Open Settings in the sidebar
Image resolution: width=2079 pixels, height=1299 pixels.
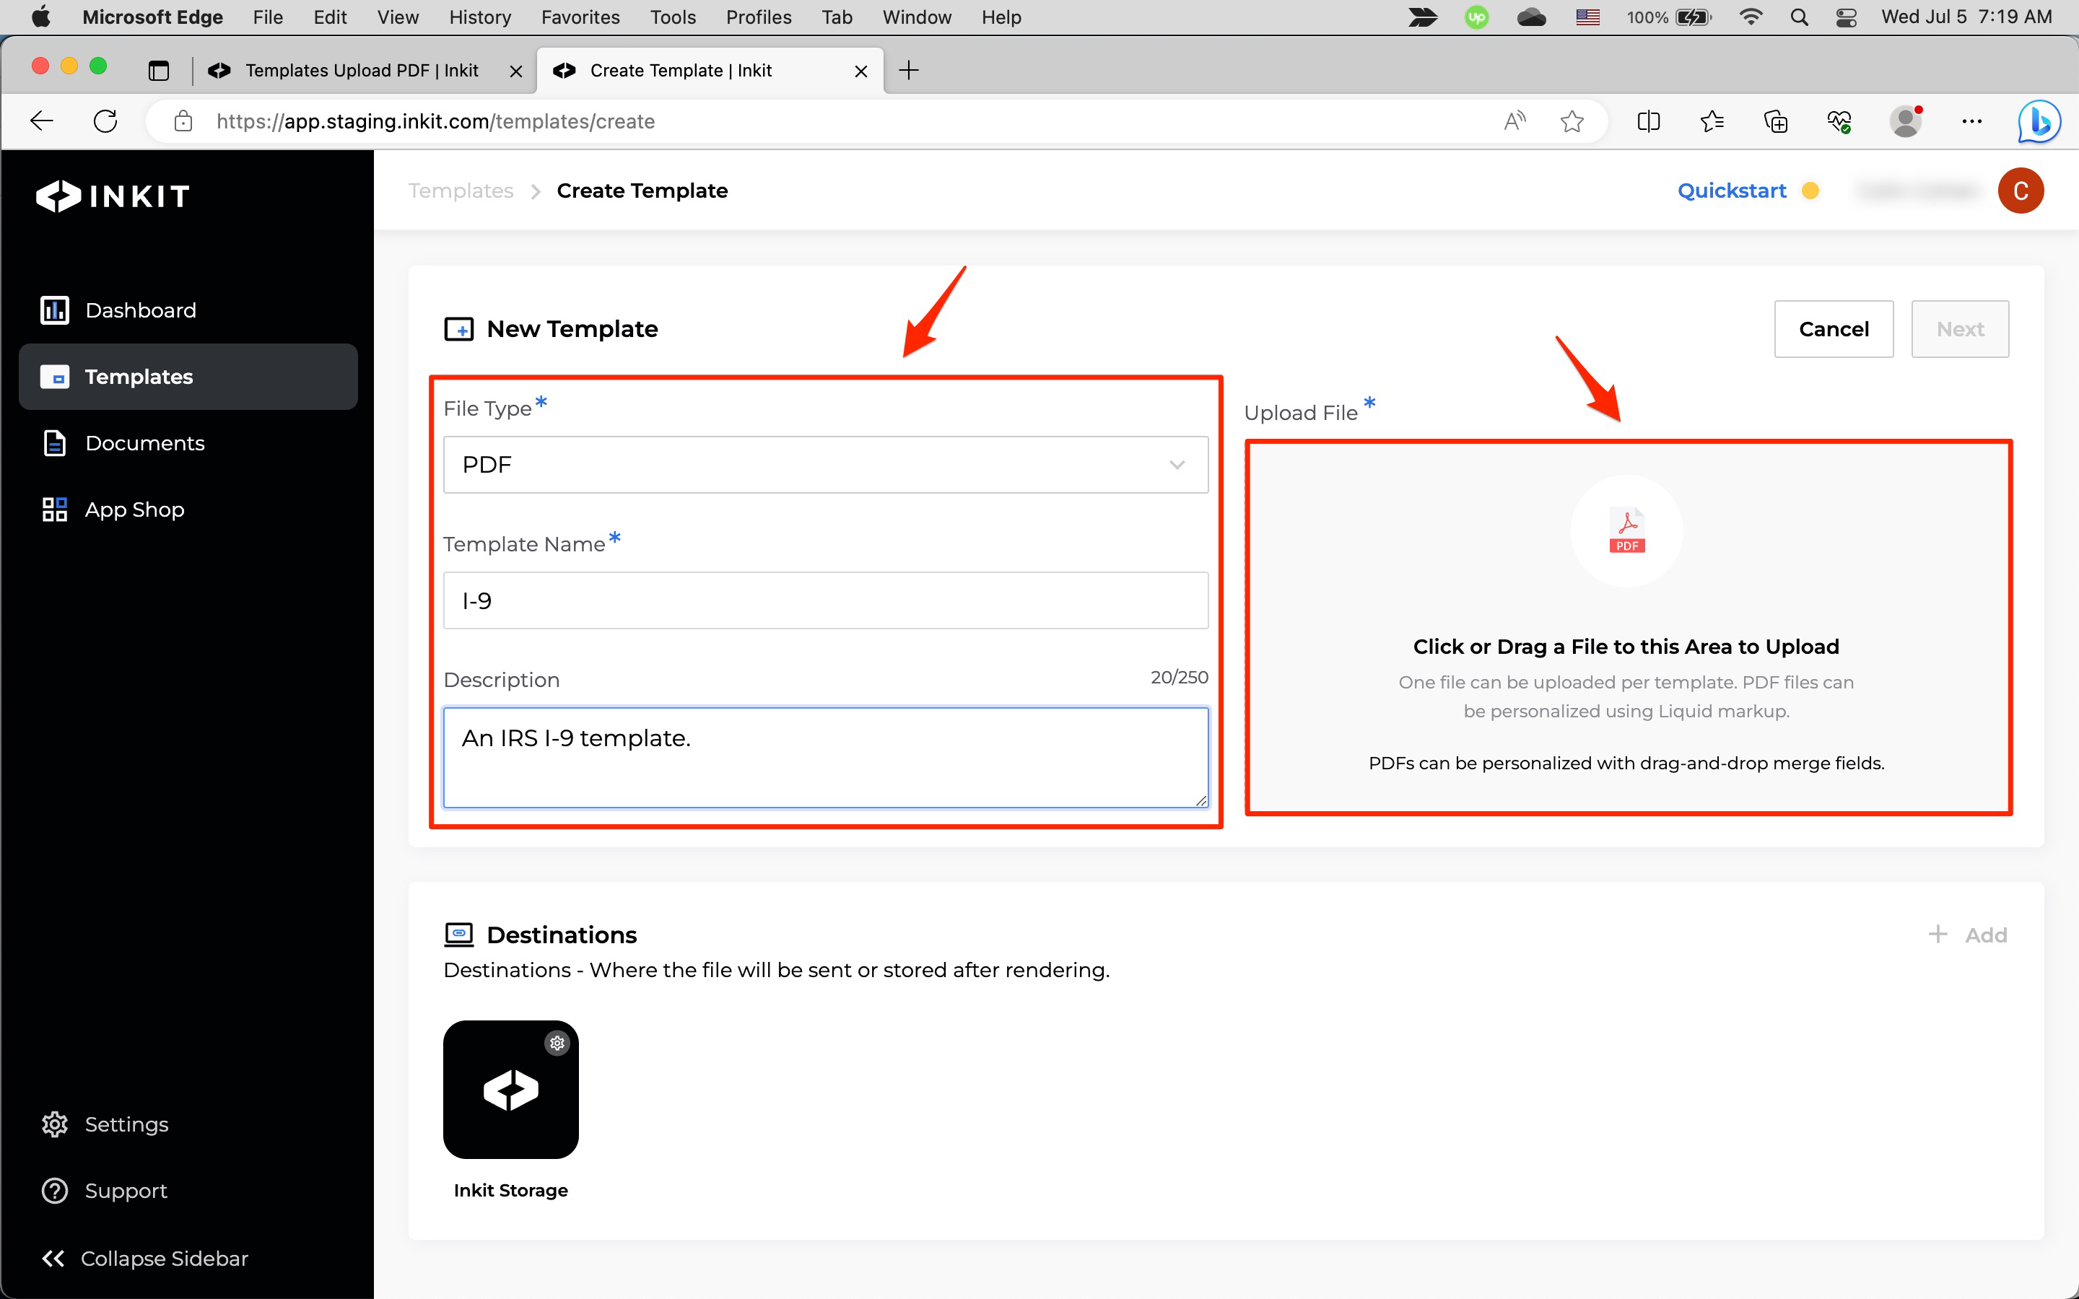[x=126, y=1124]
